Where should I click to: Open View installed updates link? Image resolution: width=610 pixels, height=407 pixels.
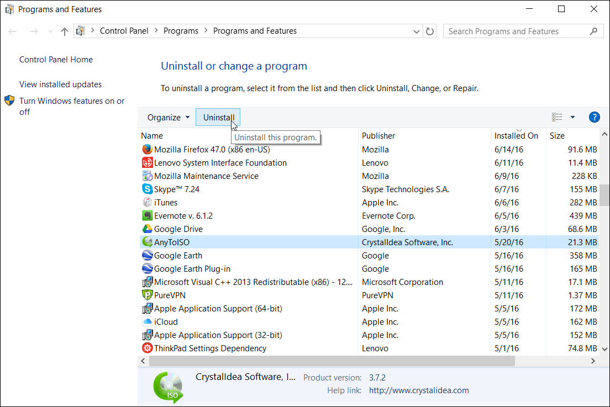click(x=60, y=84)
